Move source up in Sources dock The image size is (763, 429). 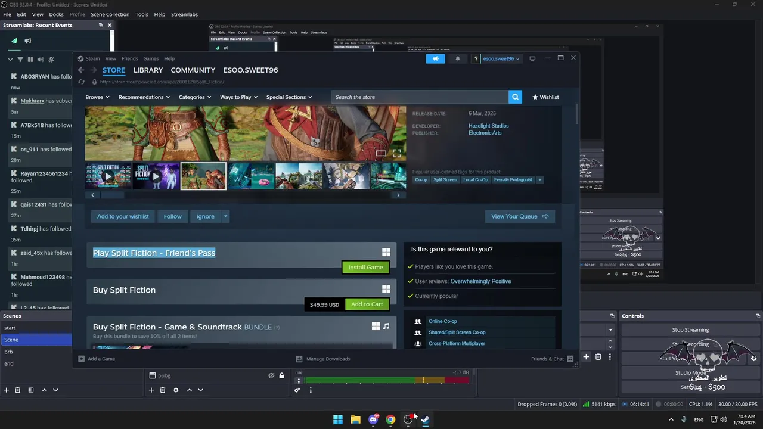190,390
